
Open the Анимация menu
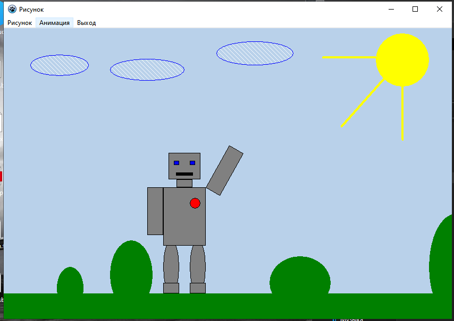54,23
